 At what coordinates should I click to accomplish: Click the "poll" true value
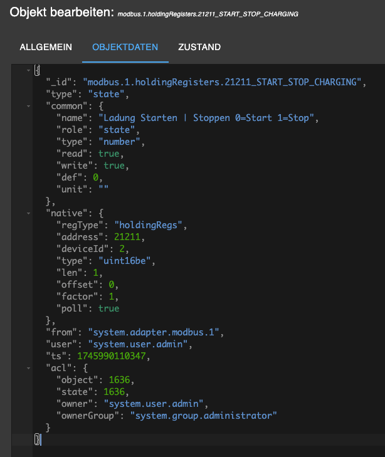[x=108, y=308]
